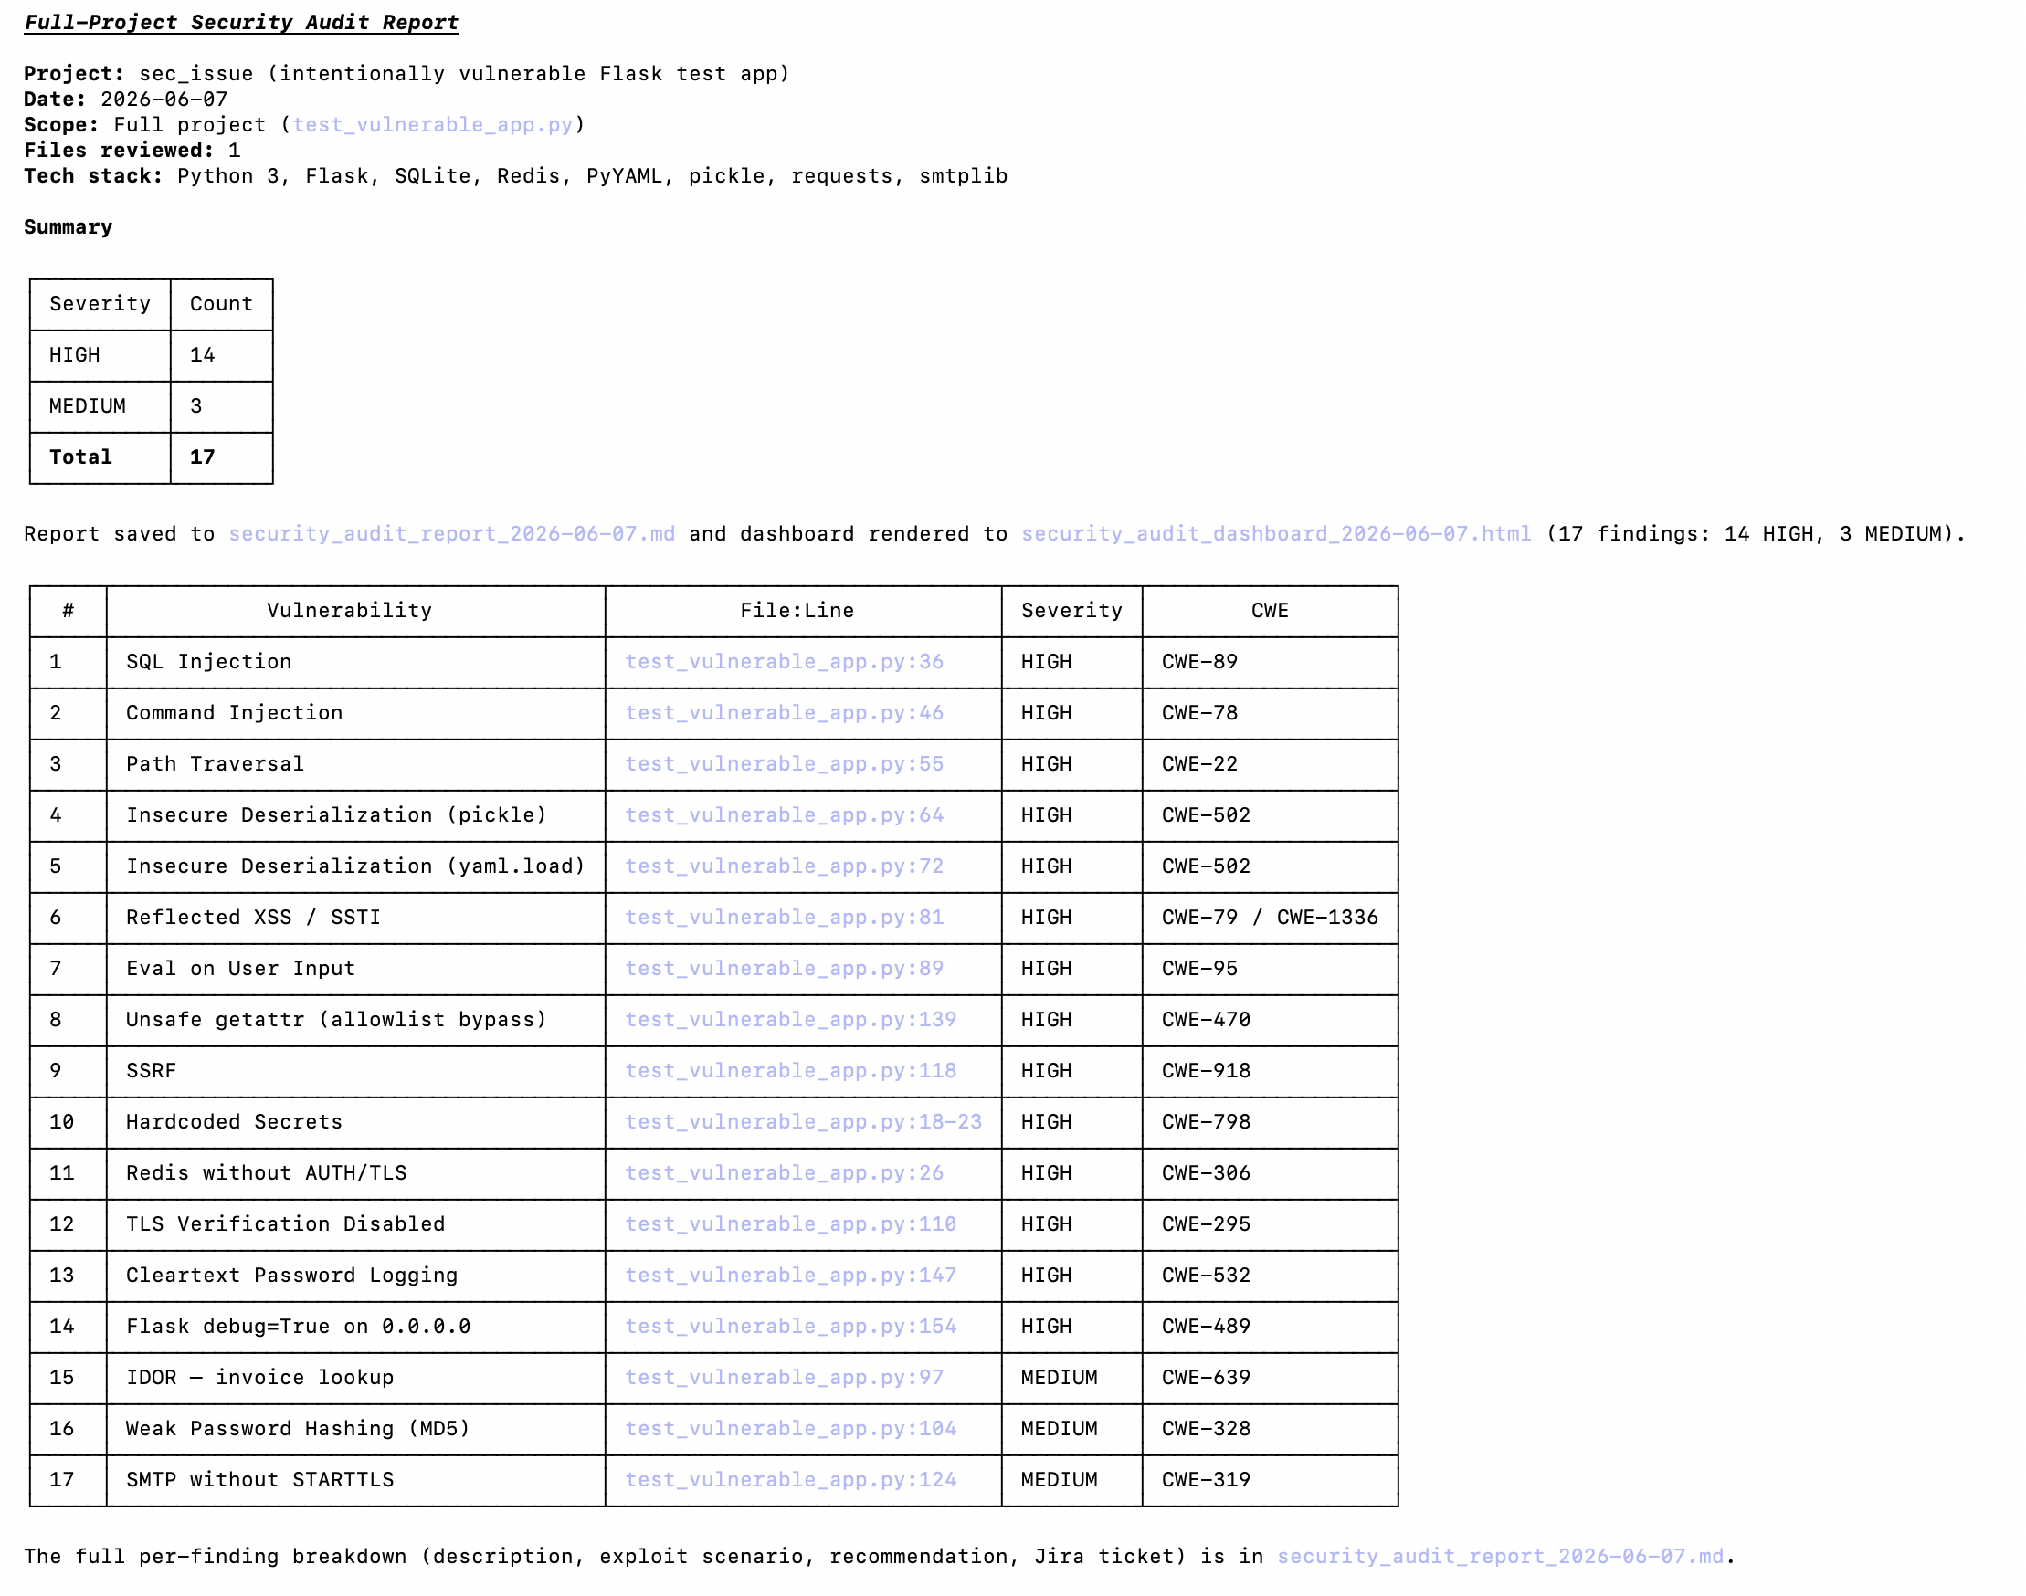Click the CWE-918 cell
The image size is (2026, 1596).
click(1270, 1071)
